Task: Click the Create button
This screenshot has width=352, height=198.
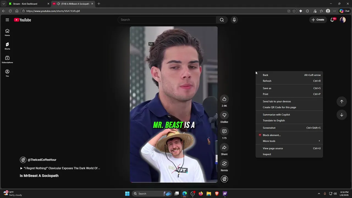Action: click(318, 20)
